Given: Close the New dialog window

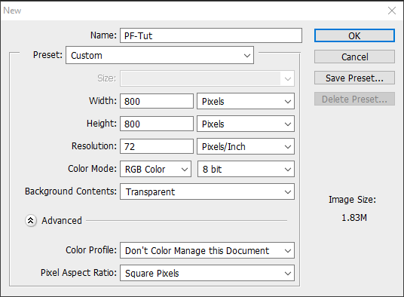Looking at the screenshot, I should 392,11.
